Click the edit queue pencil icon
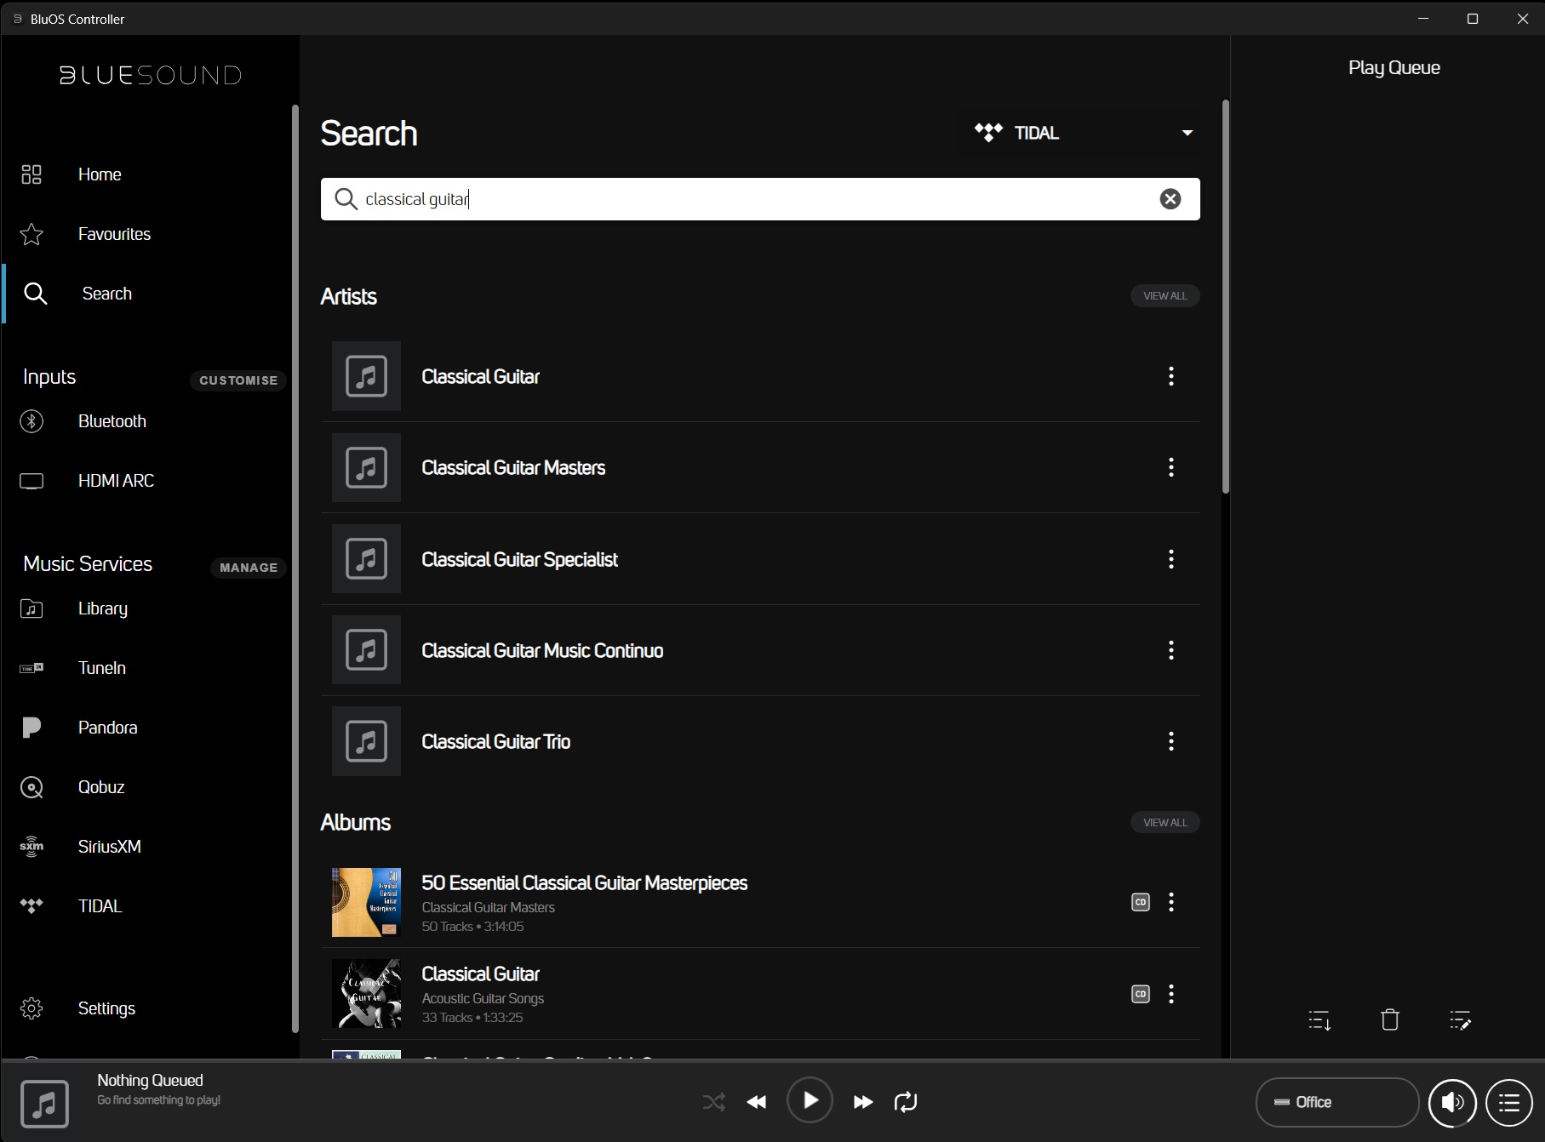The image size is (1545, 1142). 1460,1019
